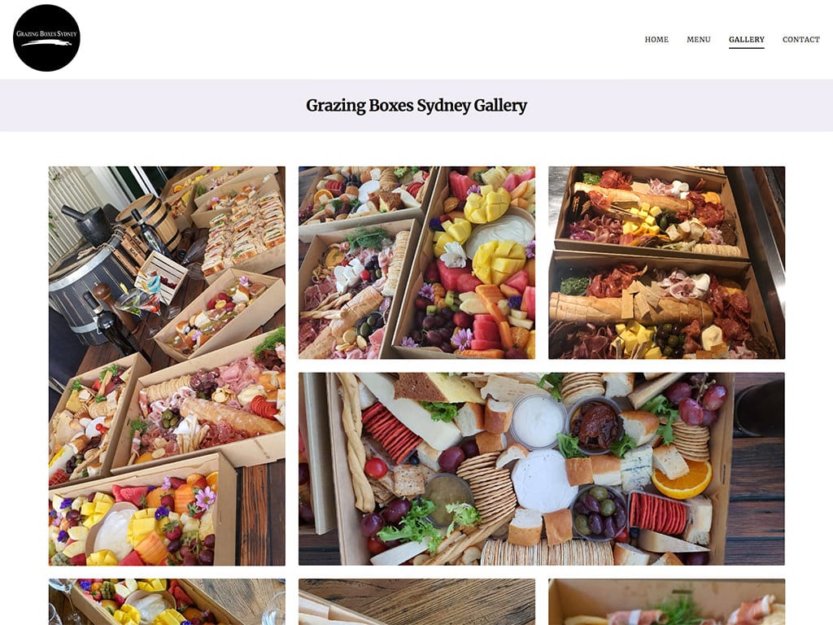Select the Gallery navigation item
833x625 pixels.
point(747,39)
